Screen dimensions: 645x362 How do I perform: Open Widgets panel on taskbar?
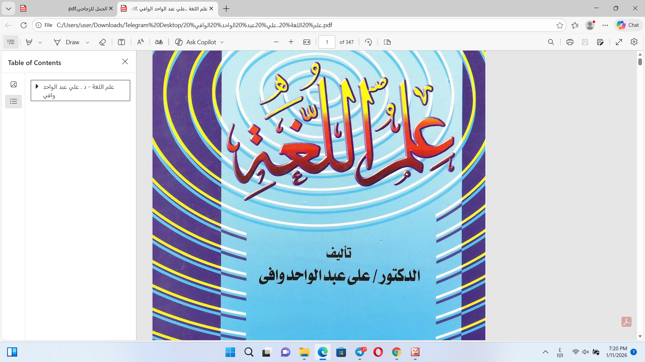[12, 352]
